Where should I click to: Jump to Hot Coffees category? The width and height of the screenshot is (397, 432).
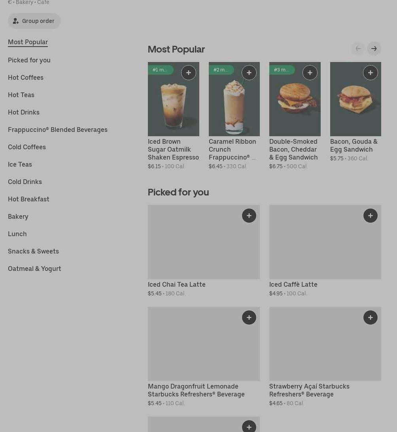coord(26,78)
